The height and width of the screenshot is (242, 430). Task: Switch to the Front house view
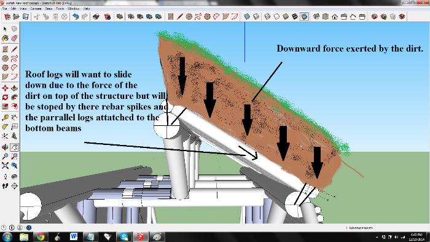click(335, 17)
